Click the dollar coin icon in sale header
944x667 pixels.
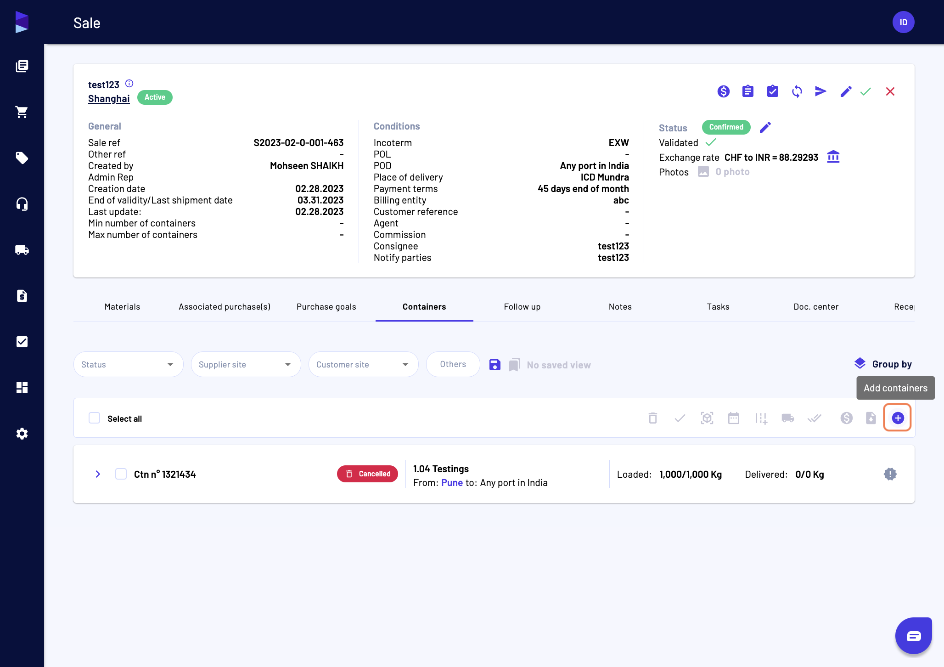[723, 91]
